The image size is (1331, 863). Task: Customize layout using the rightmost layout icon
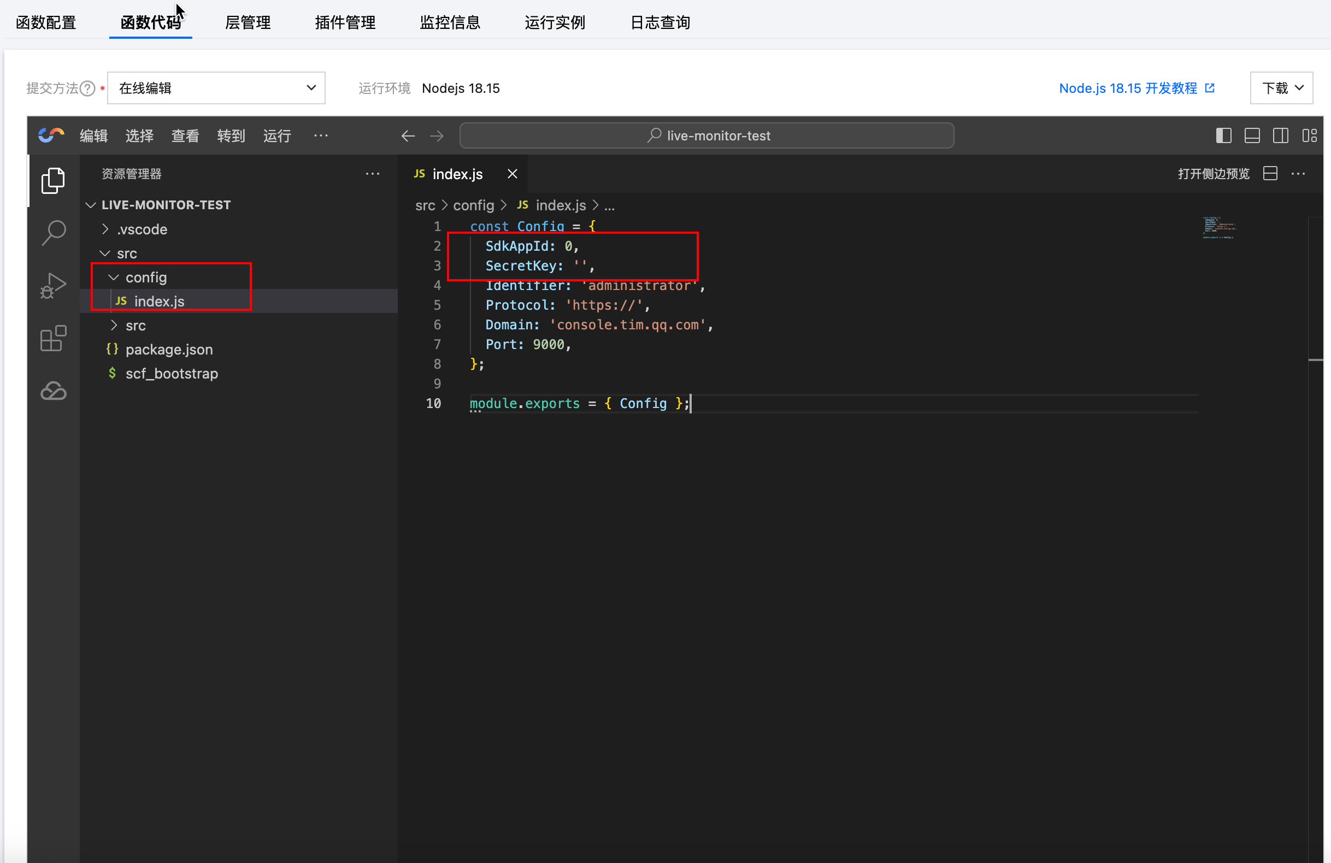pyautogui.click(x=1309, y=135)
